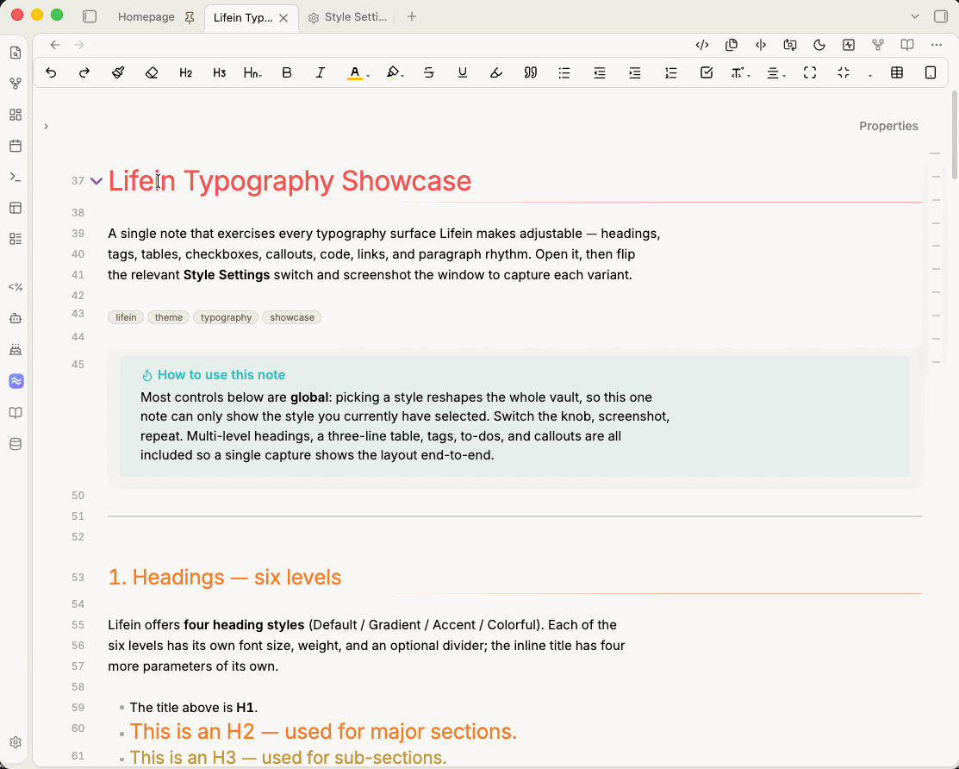Image resolution: width=959 pixels, height=769 pixels.
Task: Toggle source mode with the </> icon
Action: click(x=702, y=45)
